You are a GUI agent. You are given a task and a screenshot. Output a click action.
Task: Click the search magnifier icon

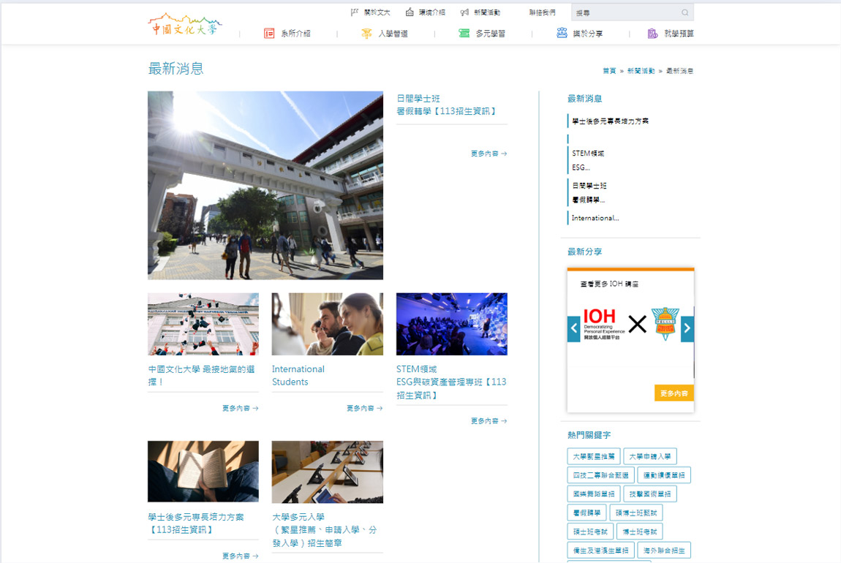[x=685, y=12]
